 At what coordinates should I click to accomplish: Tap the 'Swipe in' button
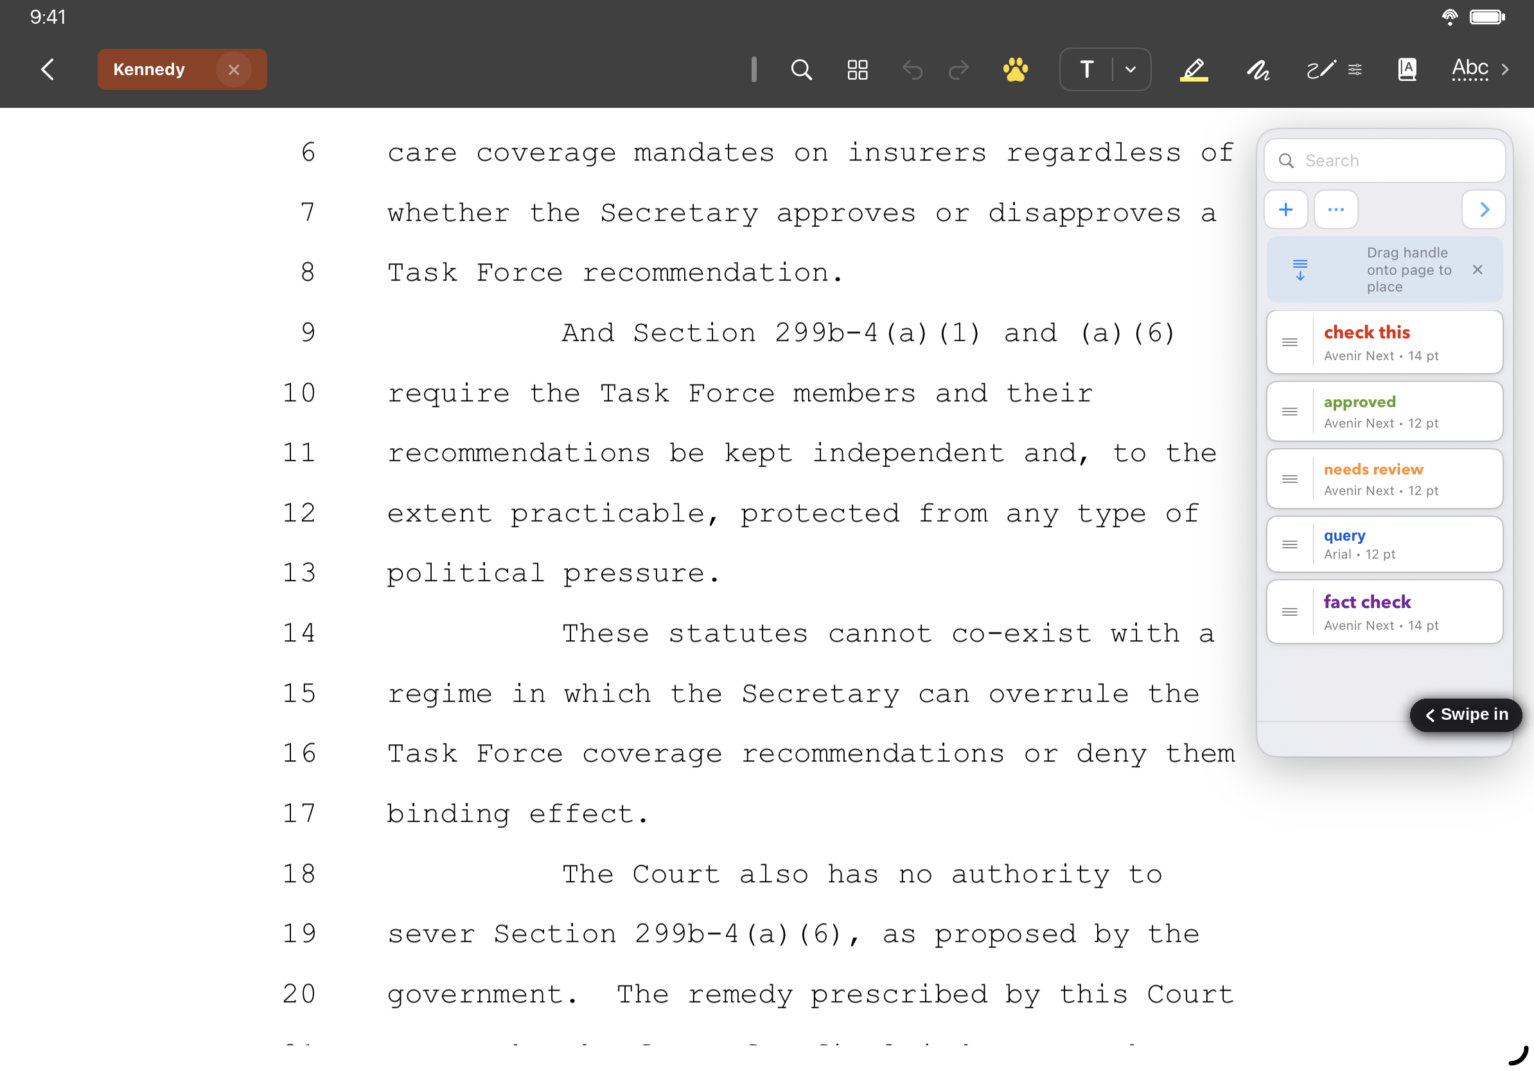1466,715
